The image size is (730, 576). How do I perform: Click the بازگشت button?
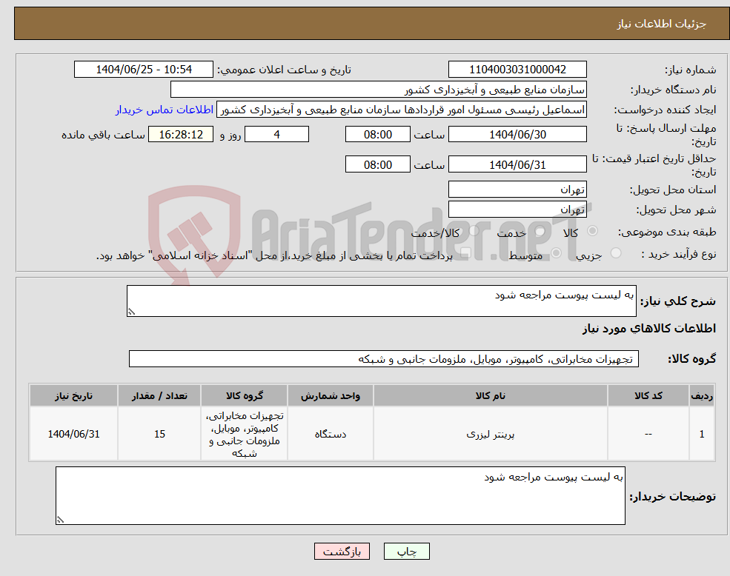point(342,551)
